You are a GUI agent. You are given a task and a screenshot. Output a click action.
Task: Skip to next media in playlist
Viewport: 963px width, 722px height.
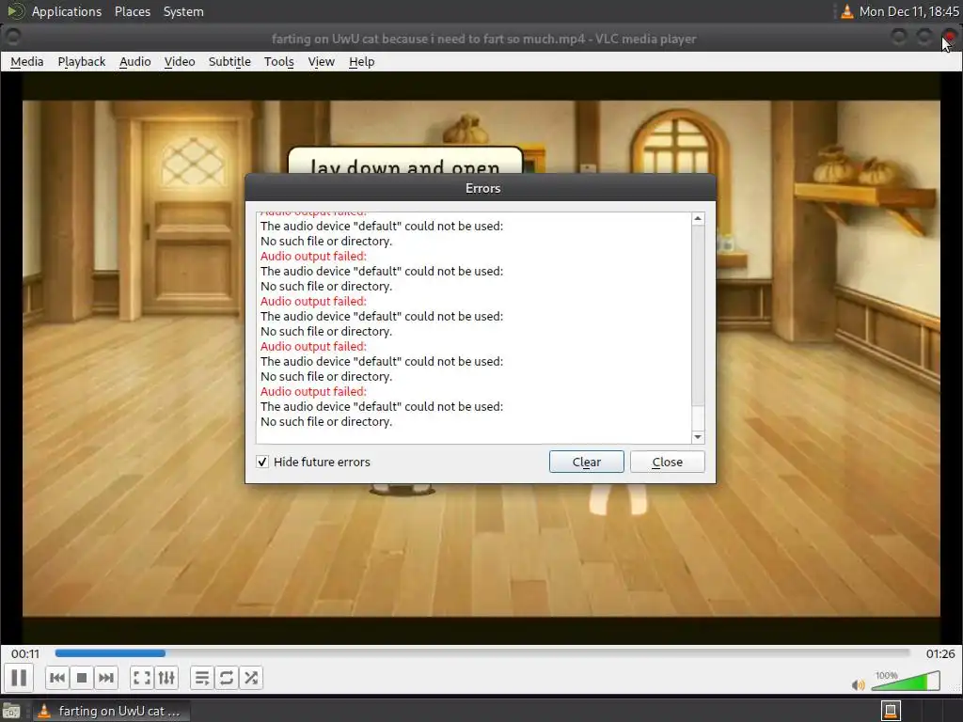pyautogui.click(x=105, y=678)
